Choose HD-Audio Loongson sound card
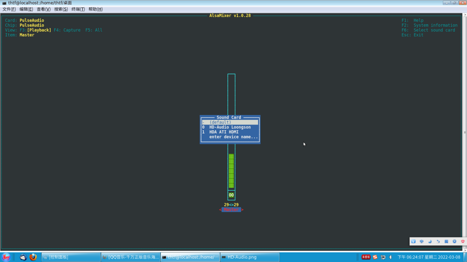The width and height of the screenshot is (467, 262). (230, 127)
